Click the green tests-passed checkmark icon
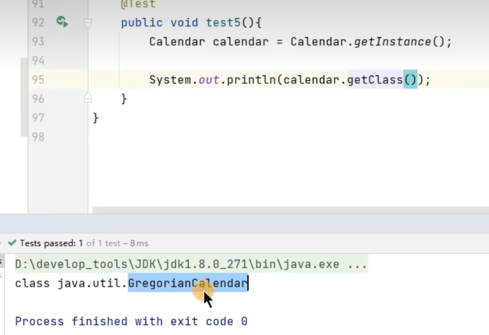The width and height of the screenshot is (489, 335). [x=12, y=243]
